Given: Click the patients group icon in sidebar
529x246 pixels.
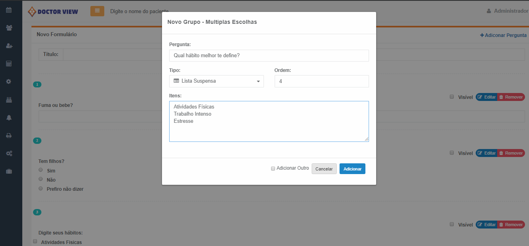Looking at the screenshot, I should pos(9,28).
